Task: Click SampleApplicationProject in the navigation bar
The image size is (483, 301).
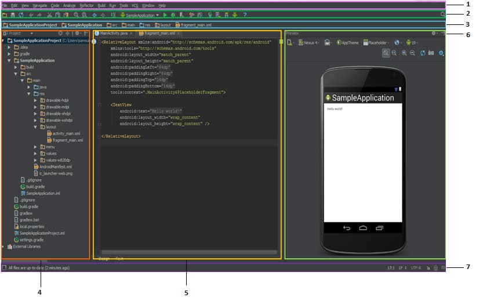Action: click(30, 25)
